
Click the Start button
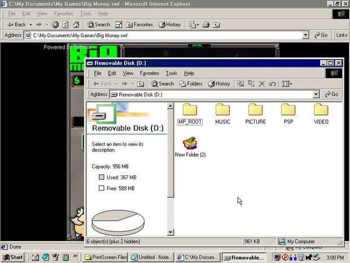pyautogui.click(x=12, y=258)
